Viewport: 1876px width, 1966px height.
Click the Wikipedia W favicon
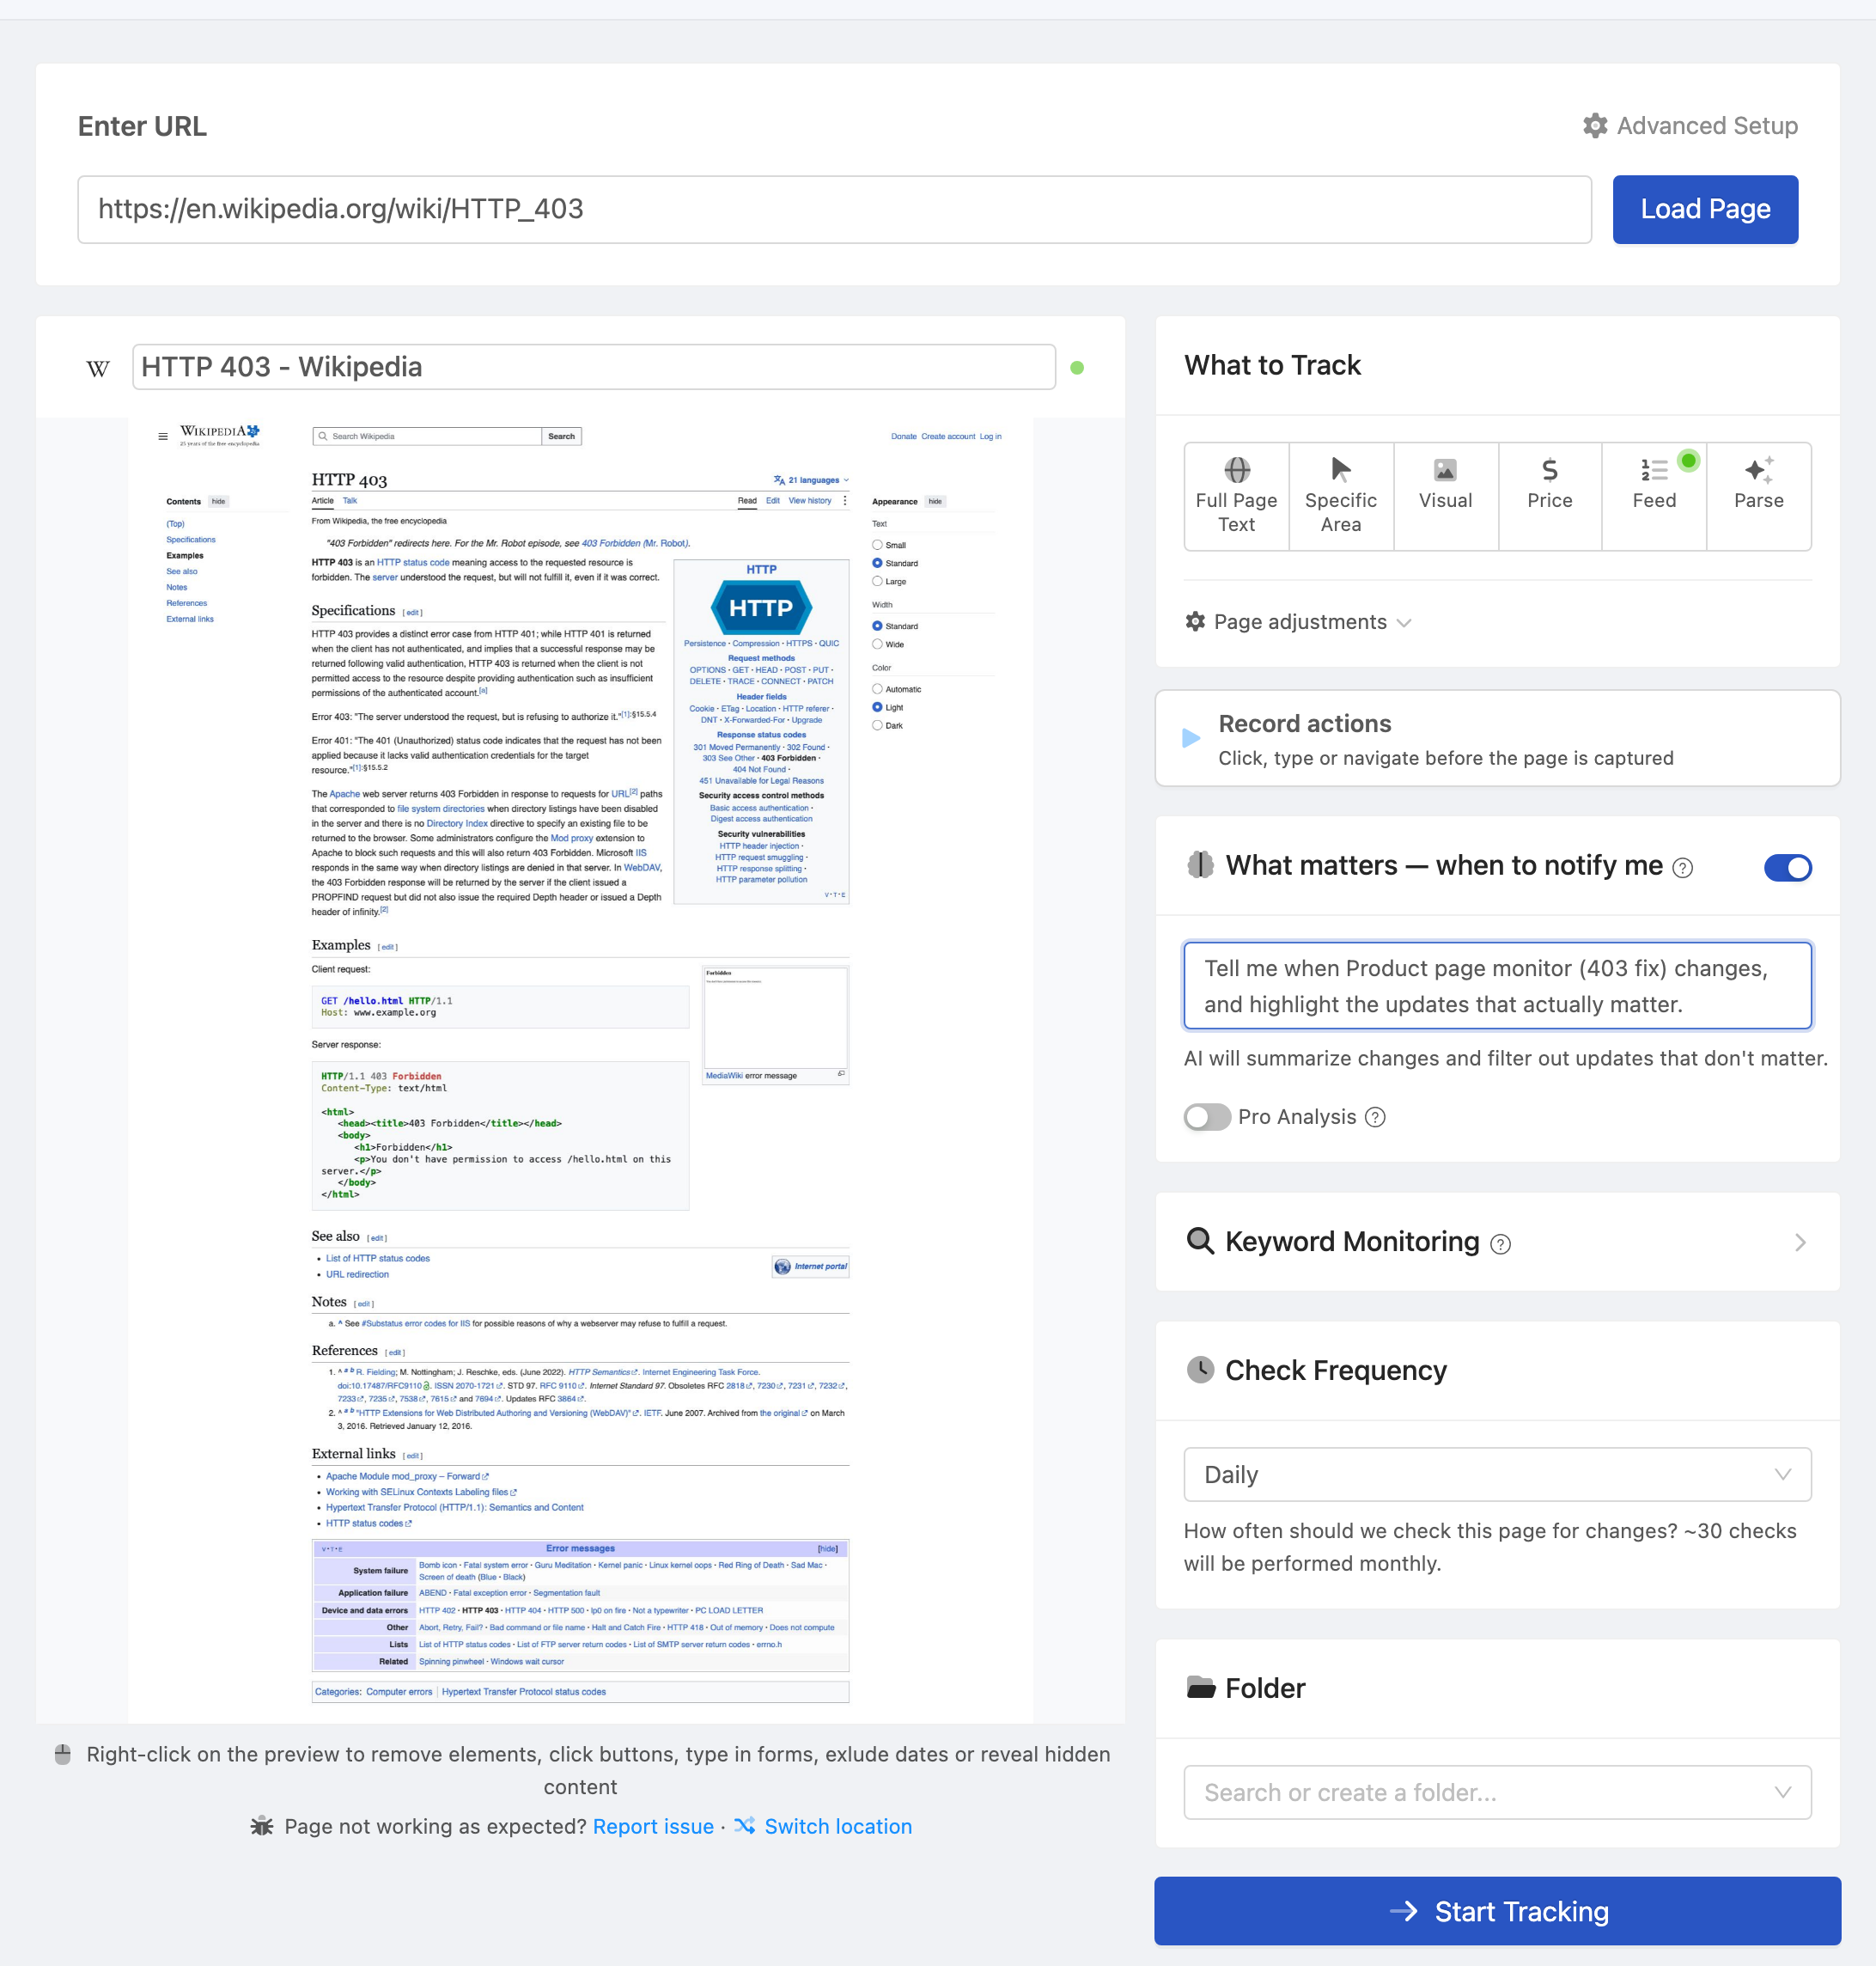tap(98, 368)
